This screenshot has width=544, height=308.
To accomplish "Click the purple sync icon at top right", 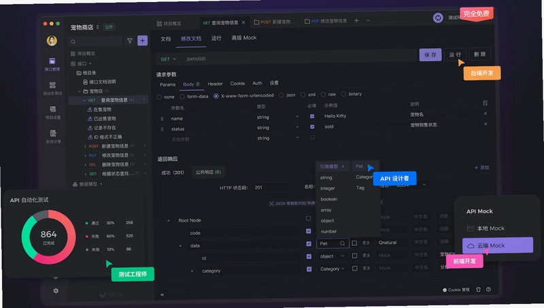I will [x=438, y=18].
